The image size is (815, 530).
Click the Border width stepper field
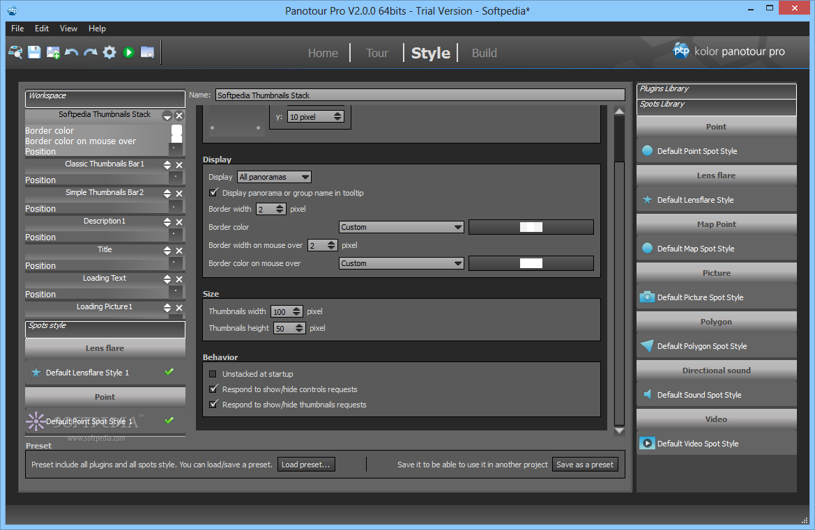[x=271, y=209]
